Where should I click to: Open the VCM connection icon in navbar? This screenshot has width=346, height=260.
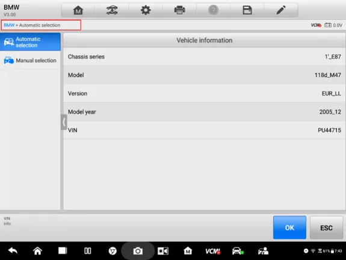coord(213,251)
